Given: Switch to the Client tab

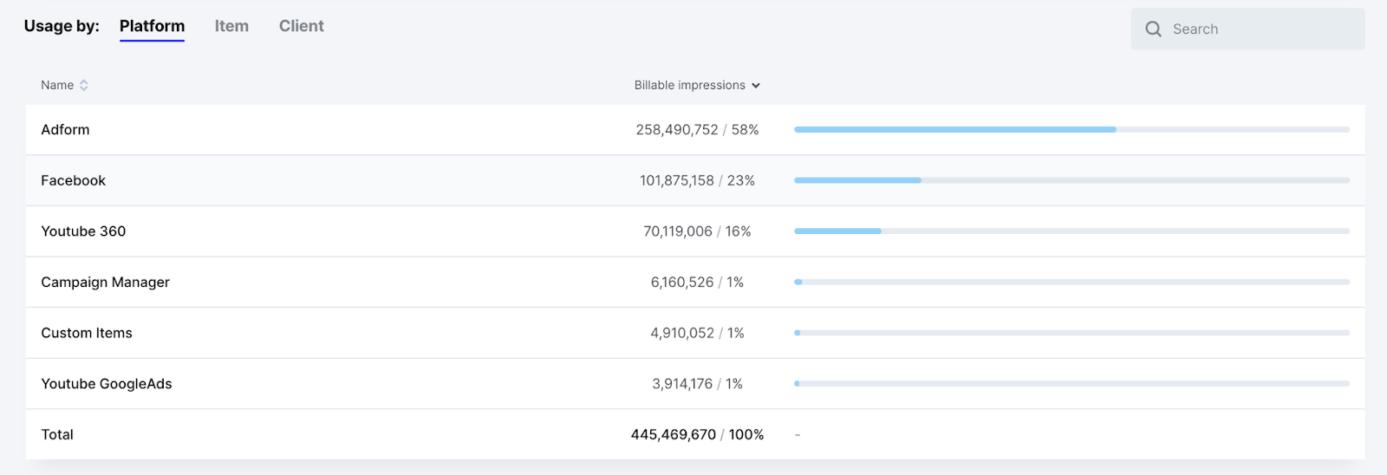Looking at the screenshot, I should pyautogui.click(x=302, y=26).
